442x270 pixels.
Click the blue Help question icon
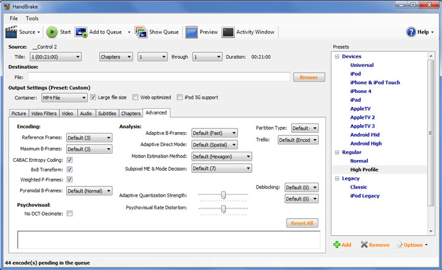coord(411,32)
